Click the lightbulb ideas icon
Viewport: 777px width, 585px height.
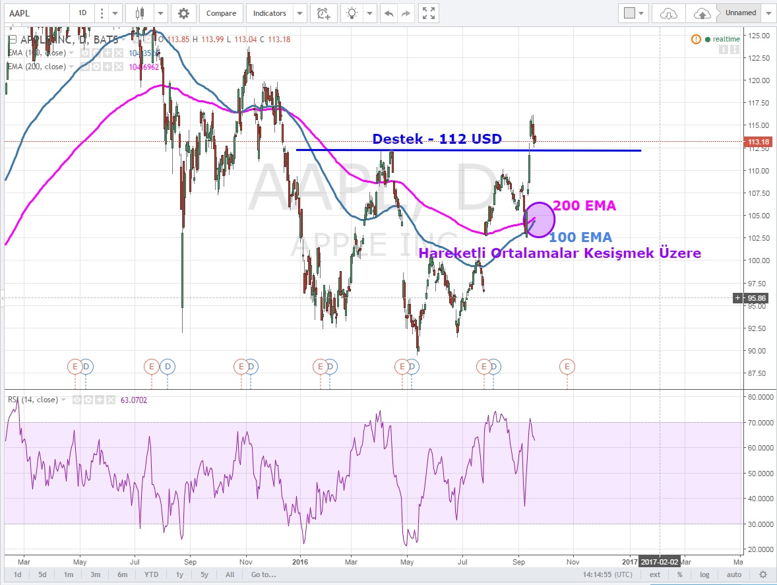(353, 13)
